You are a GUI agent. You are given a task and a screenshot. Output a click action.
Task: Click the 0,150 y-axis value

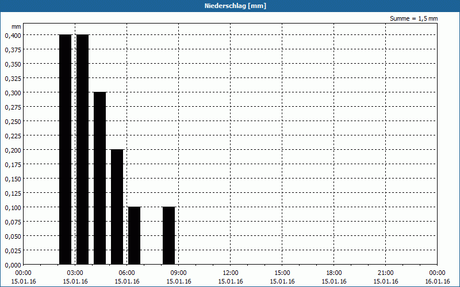tap(13, 179)
